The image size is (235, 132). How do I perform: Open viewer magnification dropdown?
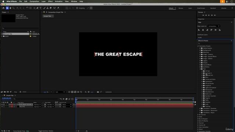point(51,92)
